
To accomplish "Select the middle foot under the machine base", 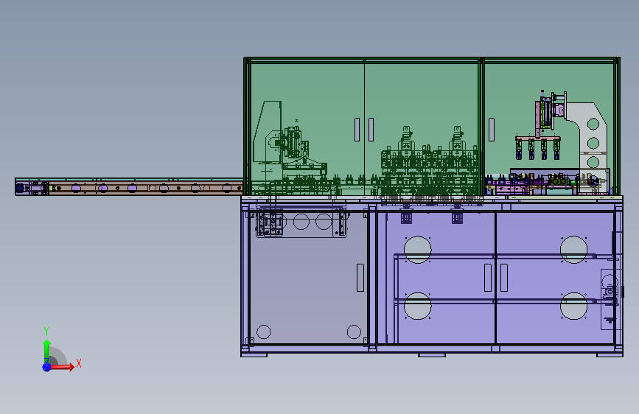I will [432, 355].
